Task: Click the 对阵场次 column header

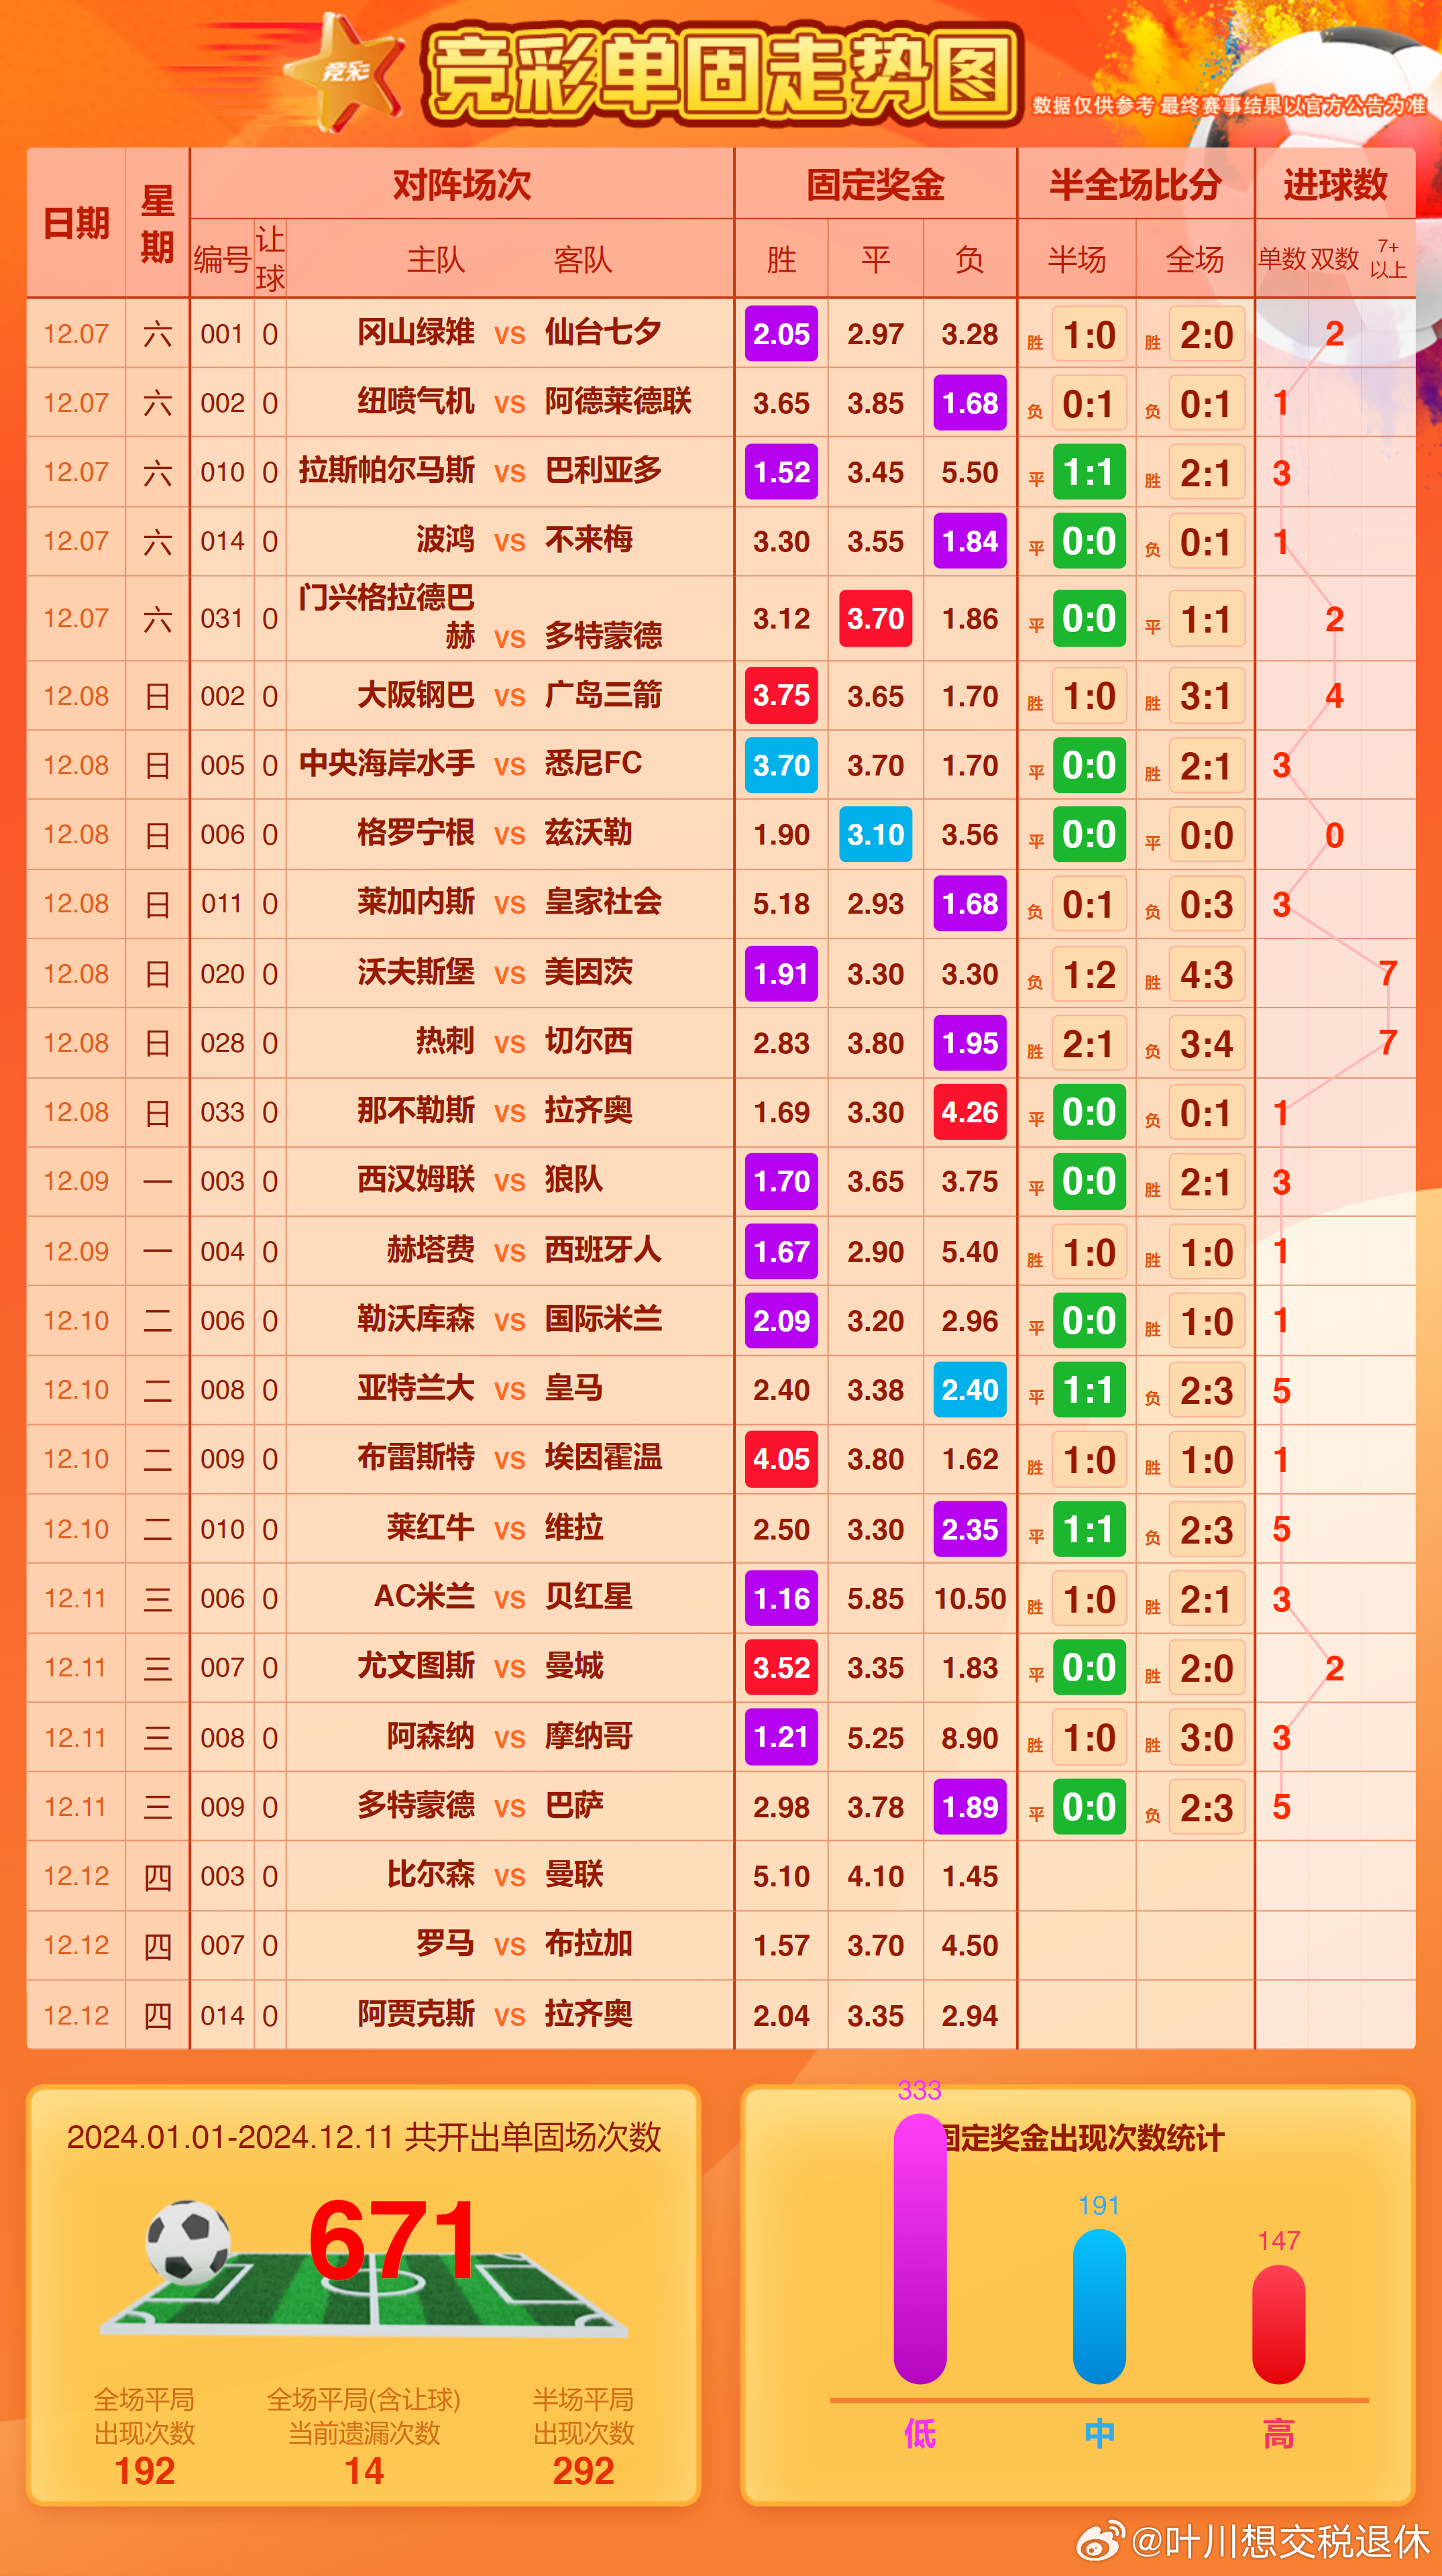Action: pos(461,185)
